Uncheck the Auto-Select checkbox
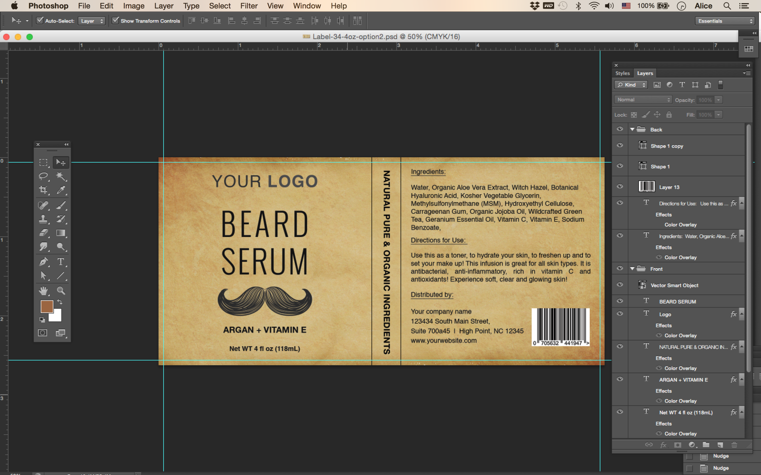 pos(40,21)
